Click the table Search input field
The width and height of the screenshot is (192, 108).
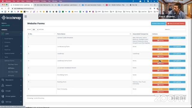[x=178, y=29]
